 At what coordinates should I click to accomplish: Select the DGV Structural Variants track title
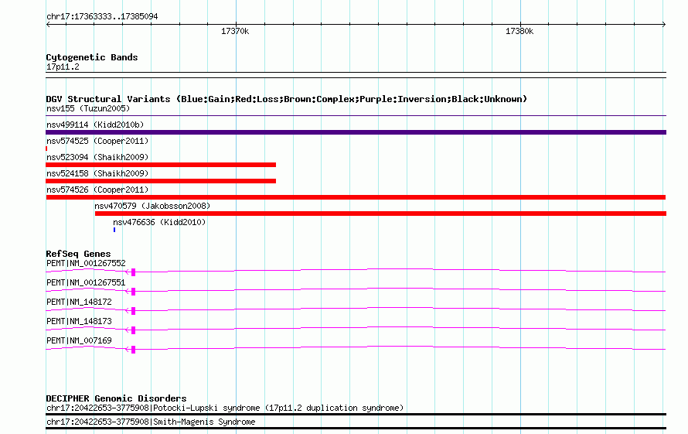286,99
